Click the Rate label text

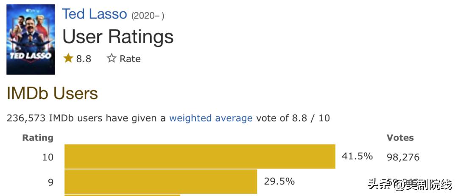click(x=130, y=59)
